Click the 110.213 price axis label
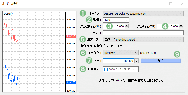Image resolution: width=188 pixels, height=95 pixels. pos(71,52)
